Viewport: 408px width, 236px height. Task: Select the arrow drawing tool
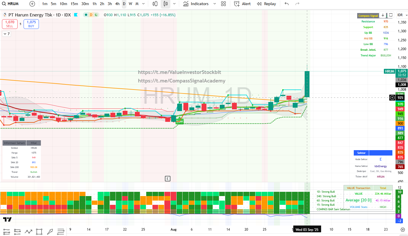point(50,231)
